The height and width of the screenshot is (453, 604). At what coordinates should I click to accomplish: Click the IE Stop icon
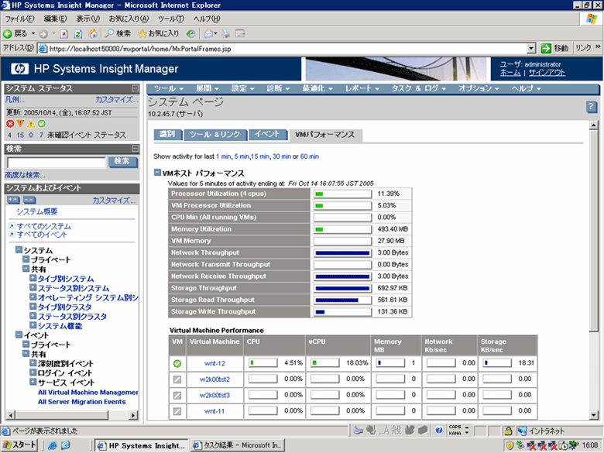[x=64, y=34]
